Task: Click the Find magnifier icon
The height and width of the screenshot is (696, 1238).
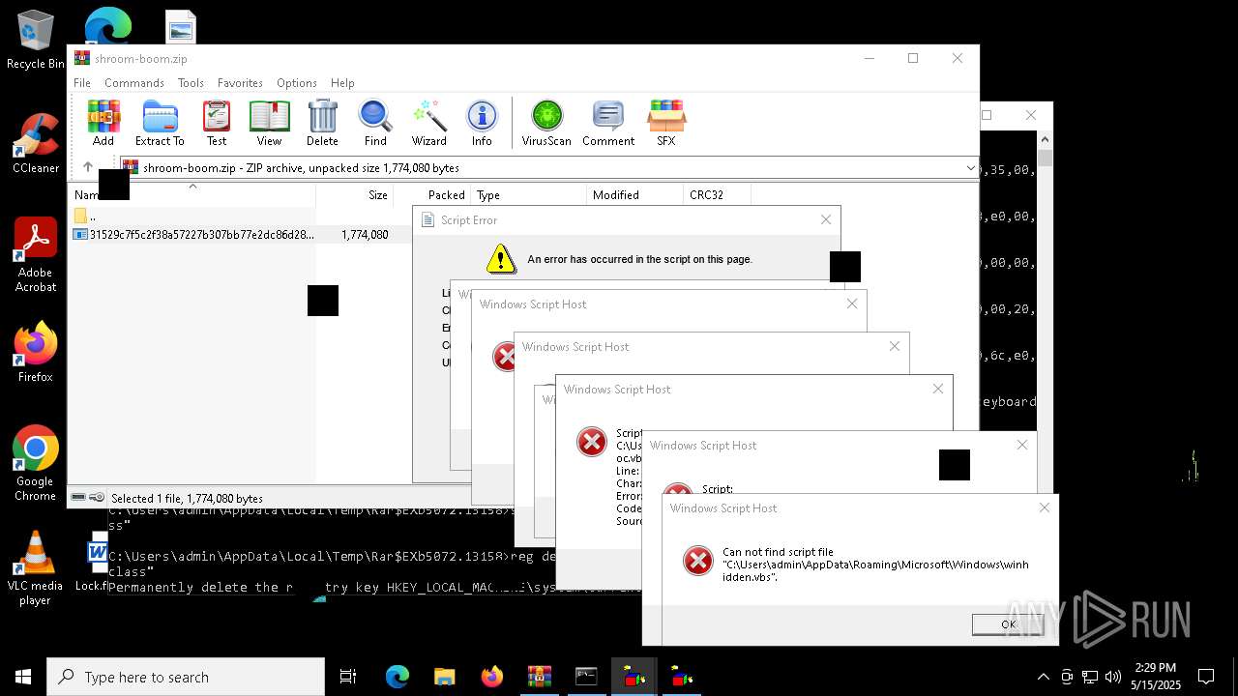Action: [x=375, y=123]
